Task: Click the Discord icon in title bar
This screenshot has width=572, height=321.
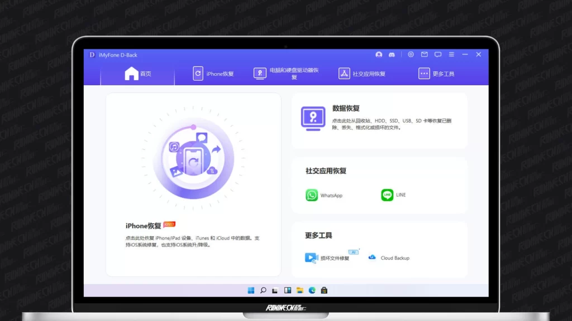Action: click(x=392, y=55)
